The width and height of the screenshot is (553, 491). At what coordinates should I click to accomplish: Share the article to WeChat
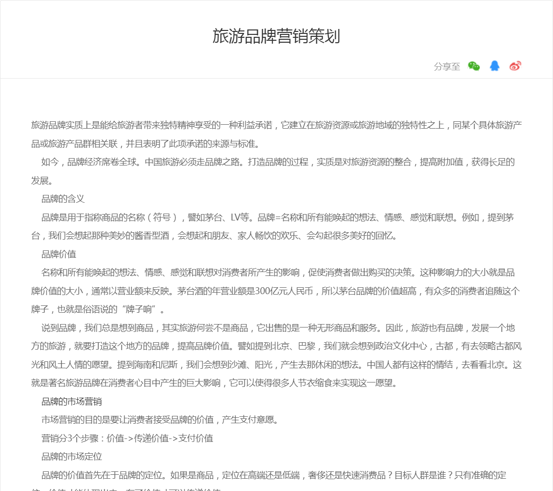[473, 66]
